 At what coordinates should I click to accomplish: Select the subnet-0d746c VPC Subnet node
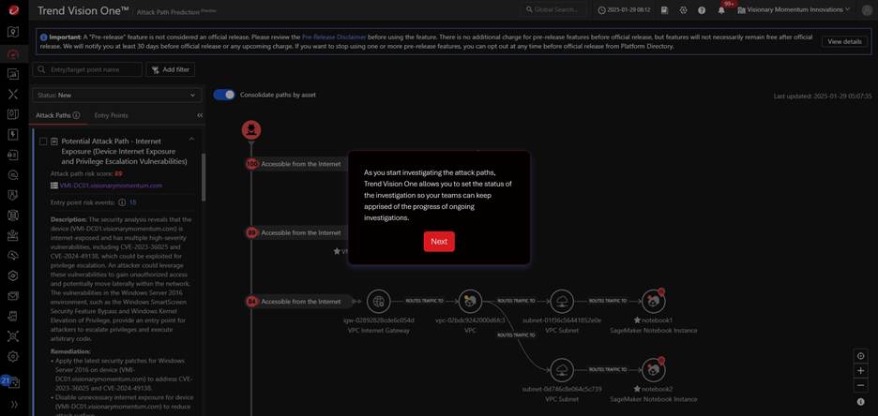click(x=562, y=369)
